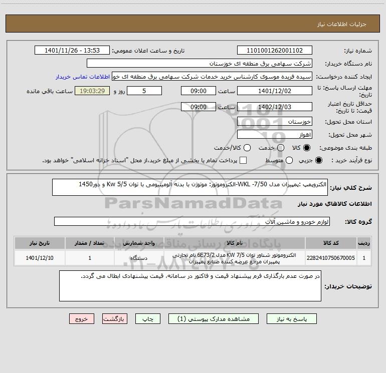Click the پاسخ به نیاز button
Image resolution: width=386 pixels, height=373 pixels.
tap(292, 318)
